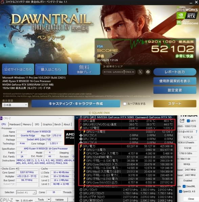Click the warning icon beside GPU 温度
The width and height of the screenshot is (199, 202).
tap(81, 121)
